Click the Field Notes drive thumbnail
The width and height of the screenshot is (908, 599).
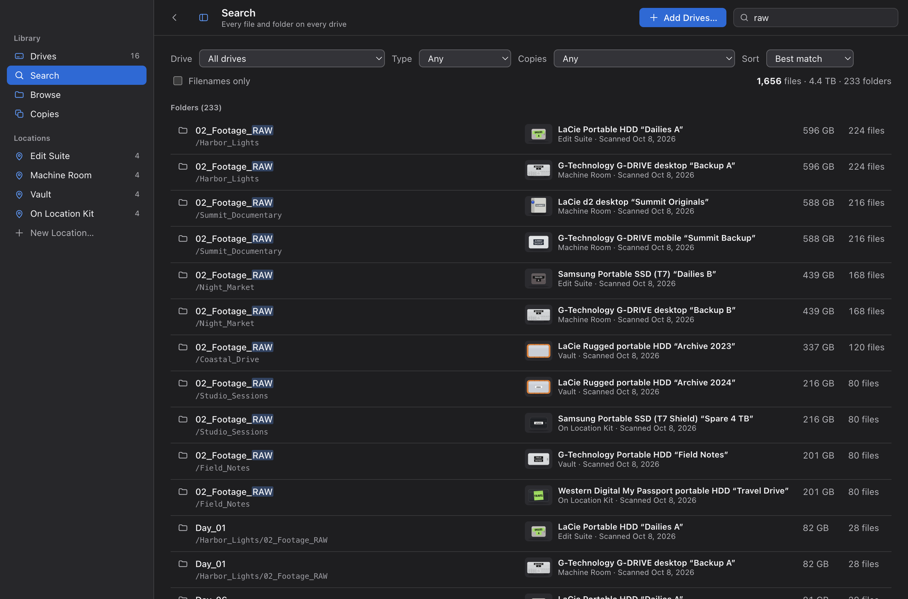pos(538,459)
